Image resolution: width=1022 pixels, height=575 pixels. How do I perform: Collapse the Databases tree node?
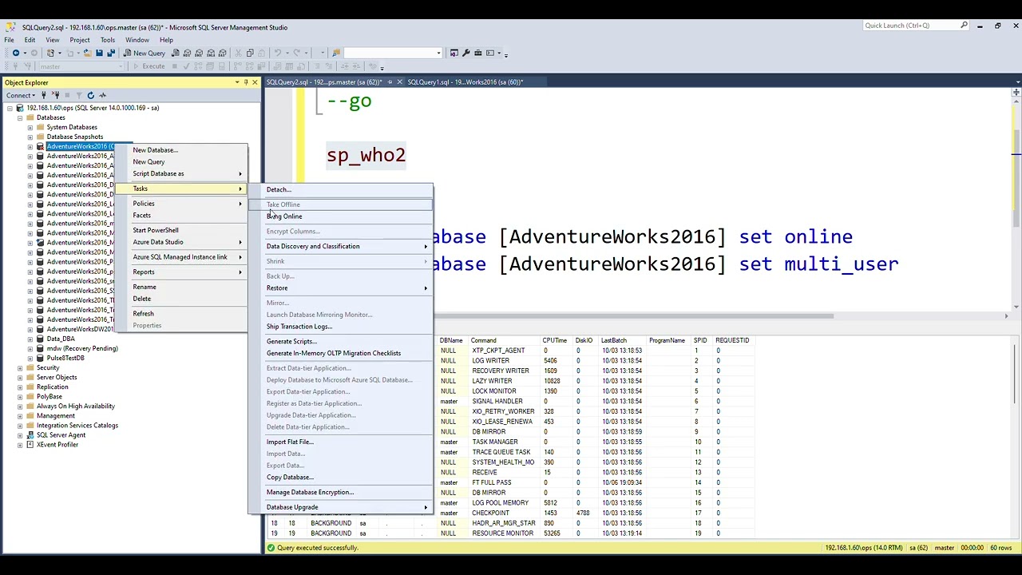20,117
